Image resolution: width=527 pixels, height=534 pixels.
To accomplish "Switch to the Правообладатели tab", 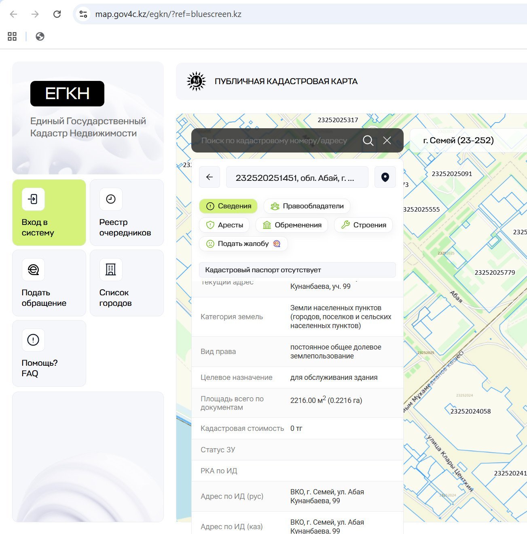I will point(307,206).
